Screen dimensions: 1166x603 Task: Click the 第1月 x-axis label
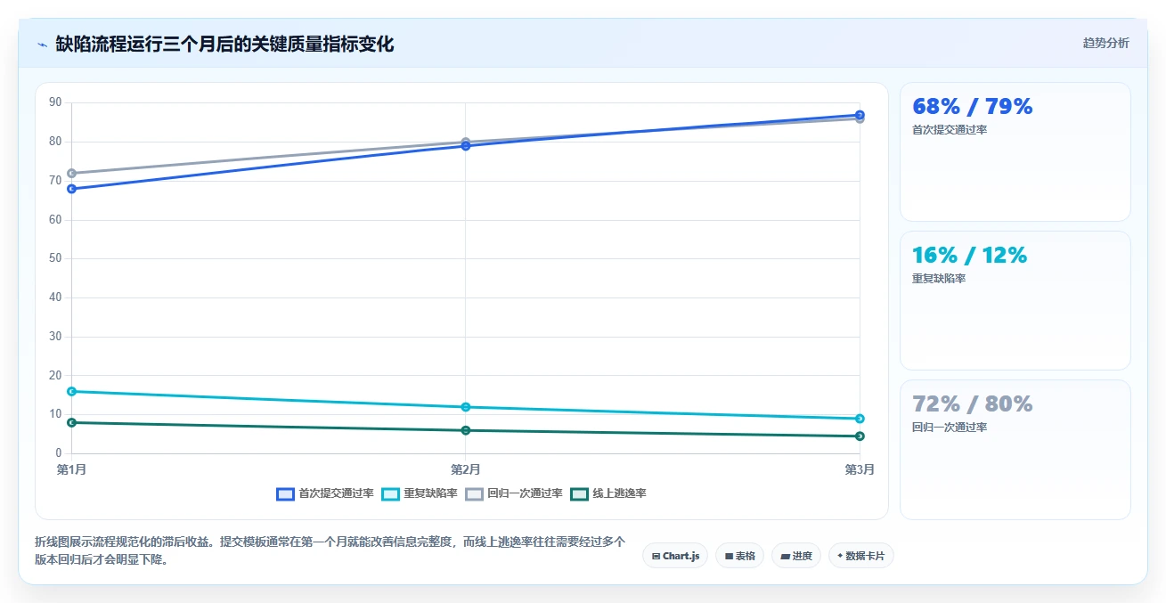click(71, 469)
